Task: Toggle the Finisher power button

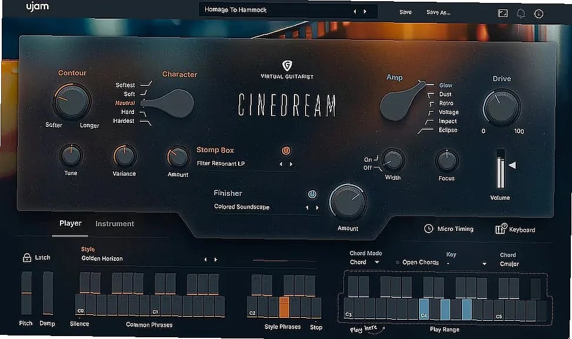Action: click(312, 194)
